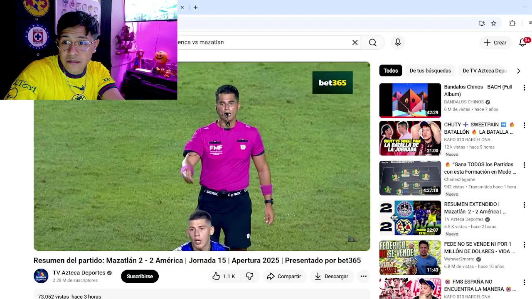Open RESUMEN EXTENDIDO Mazatlán thumbnail

[410, 218]
